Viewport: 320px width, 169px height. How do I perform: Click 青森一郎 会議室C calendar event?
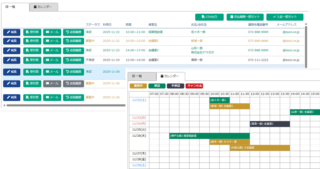coord(270,124)
